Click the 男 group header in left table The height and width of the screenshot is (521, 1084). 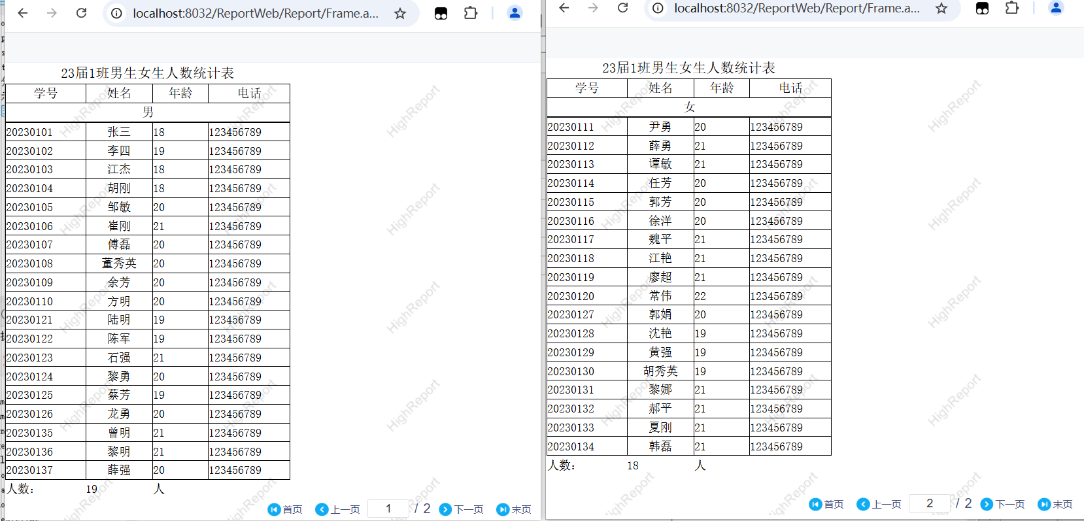[x=148, y=112]
